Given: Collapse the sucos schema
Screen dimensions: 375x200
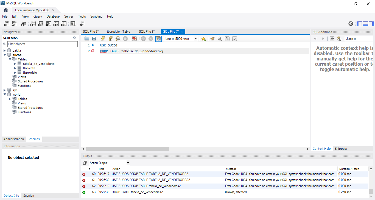Looking at the screenshot, I should 5,55.
